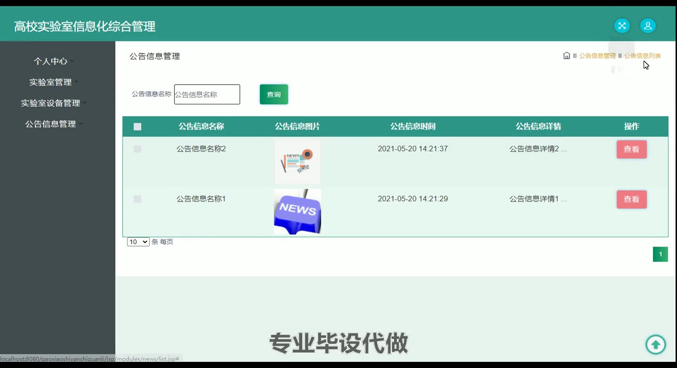Click the timestamp 2021-05-20 14:21:29

pos(413,199)
